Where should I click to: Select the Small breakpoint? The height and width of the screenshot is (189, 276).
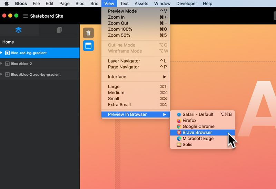(136, 98)
